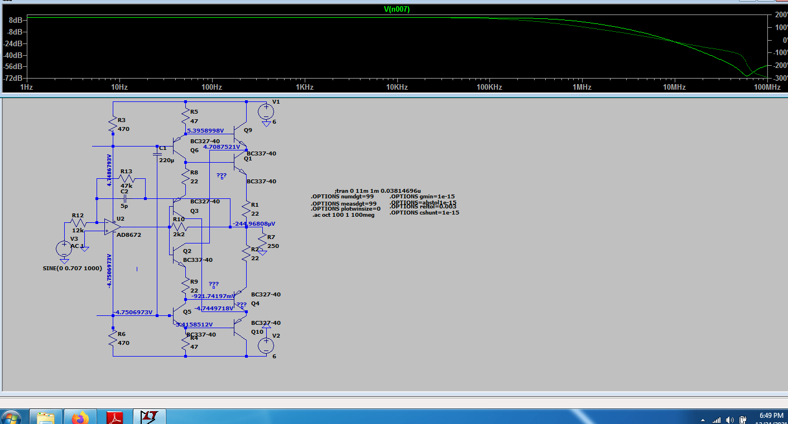Select resistor R9 symbol
The width and height of the screenshot is (788, 424).
185,286
